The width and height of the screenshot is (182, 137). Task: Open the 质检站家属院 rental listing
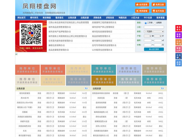(101, 117)
